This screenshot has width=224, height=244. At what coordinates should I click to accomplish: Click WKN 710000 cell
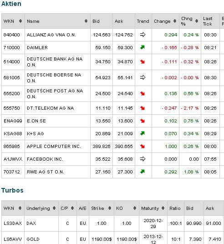tap(11, 47)
